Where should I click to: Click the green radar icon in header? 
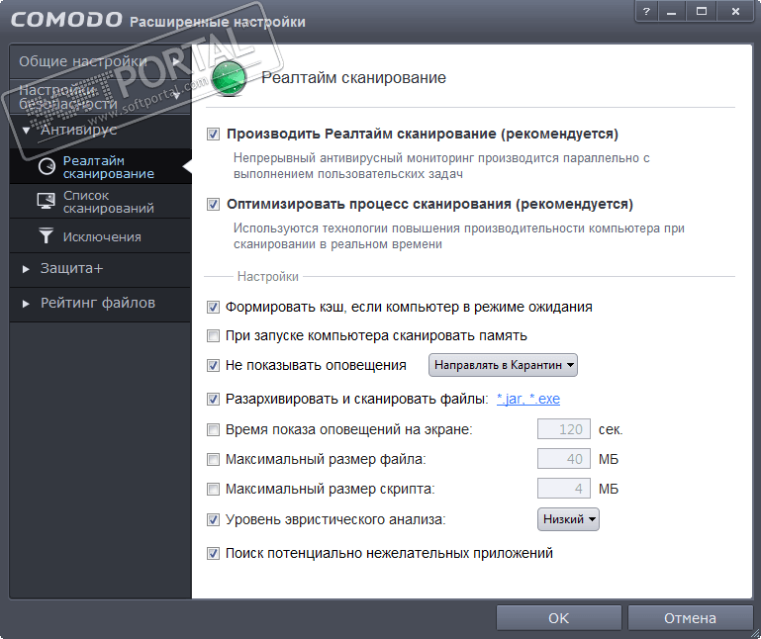[x=229, y=77]
